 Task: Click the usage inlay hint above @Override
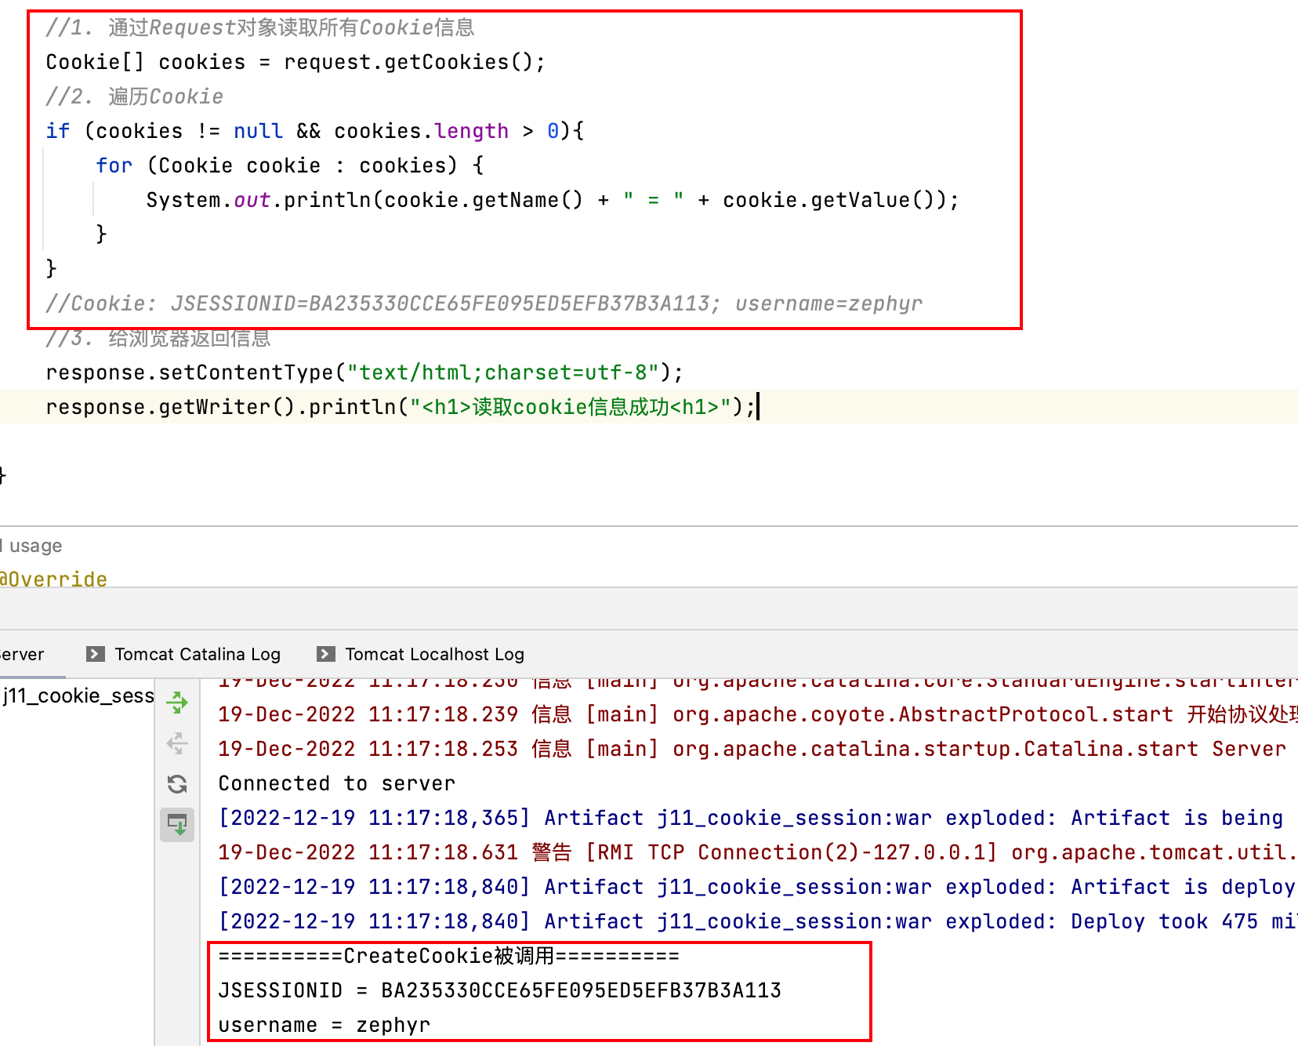(31, 546)
